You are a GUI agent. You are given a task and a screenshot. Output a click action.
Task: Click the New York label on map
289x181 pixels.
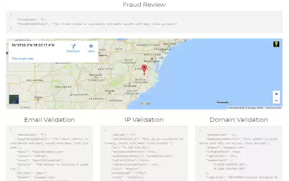(x=169, y=44)
